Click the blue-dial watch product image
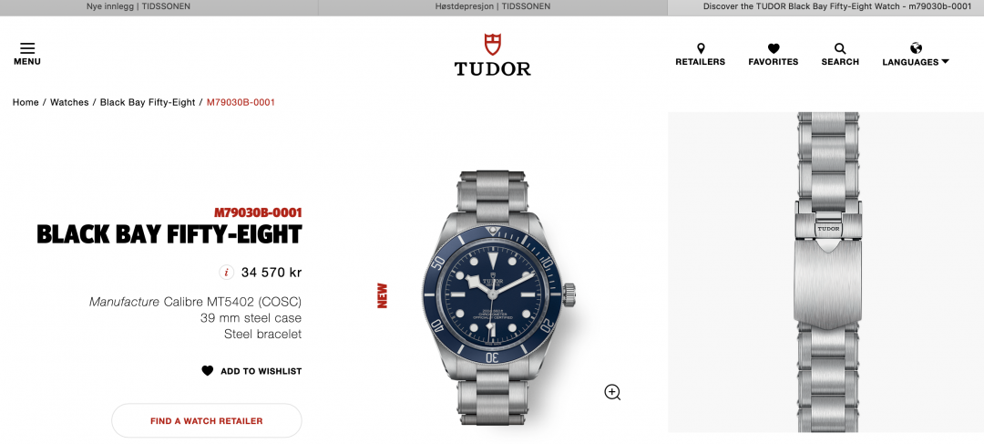 (498, 297)
